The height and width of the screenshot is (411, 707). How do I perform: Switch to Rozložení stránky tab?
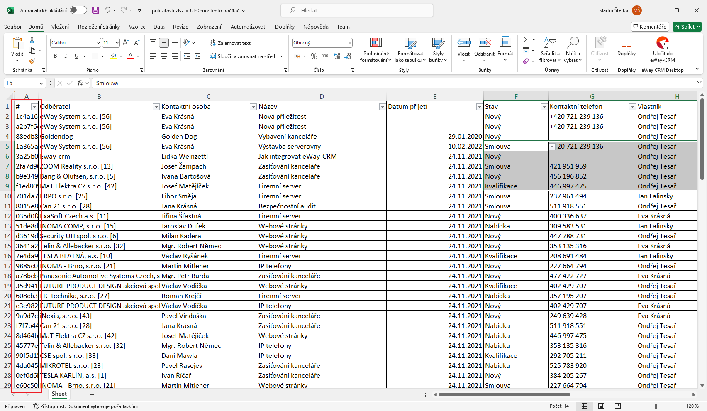(x=99, y=27)
